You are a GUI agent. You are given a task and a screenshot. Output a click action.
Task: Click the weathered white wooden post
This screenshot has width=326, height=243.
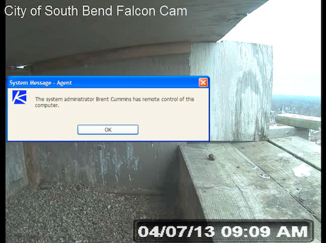231,91
